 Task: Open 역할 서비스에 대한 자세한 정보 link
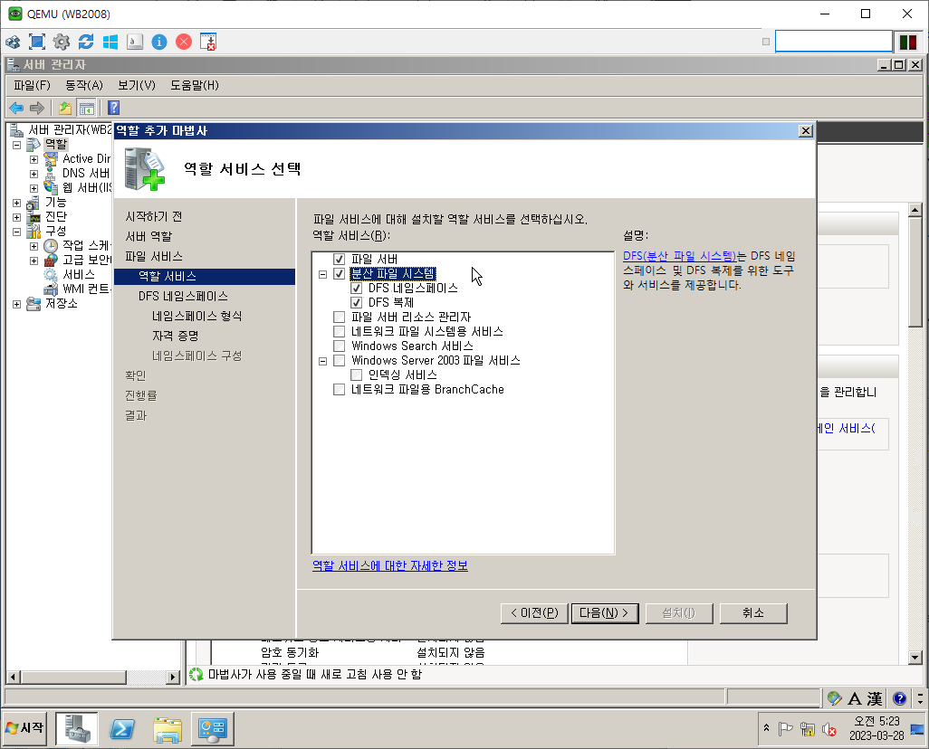(x=390, y=565)
